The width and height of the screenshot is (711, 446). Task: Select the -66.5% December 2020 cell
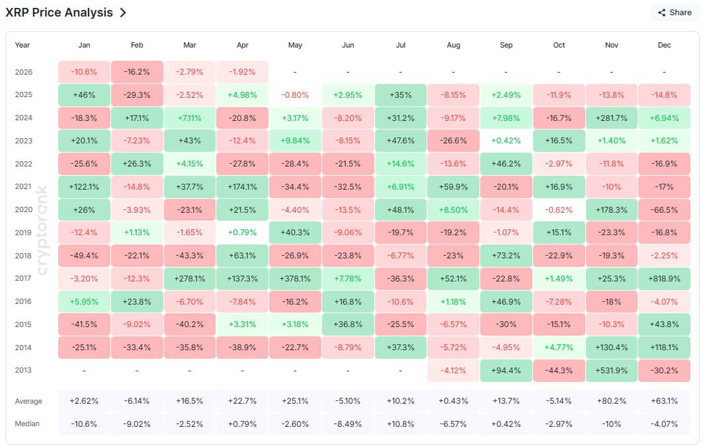[x=664, y=209]
